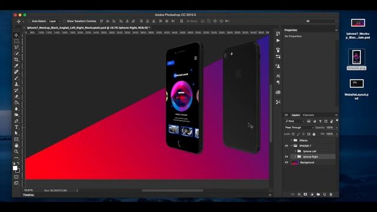Select the Hand tool
This screenshot has height=212, width=377.
pyautogui.click(x=16, y=145)
